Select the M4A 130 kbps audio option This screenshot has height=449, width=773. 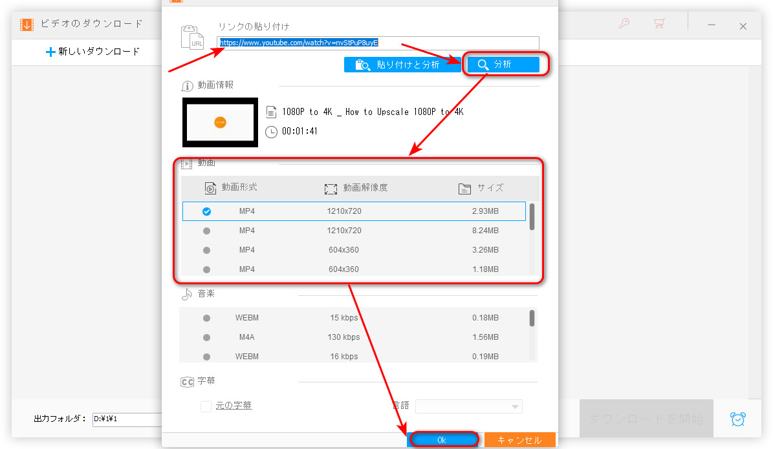click(x=206, y=337)
